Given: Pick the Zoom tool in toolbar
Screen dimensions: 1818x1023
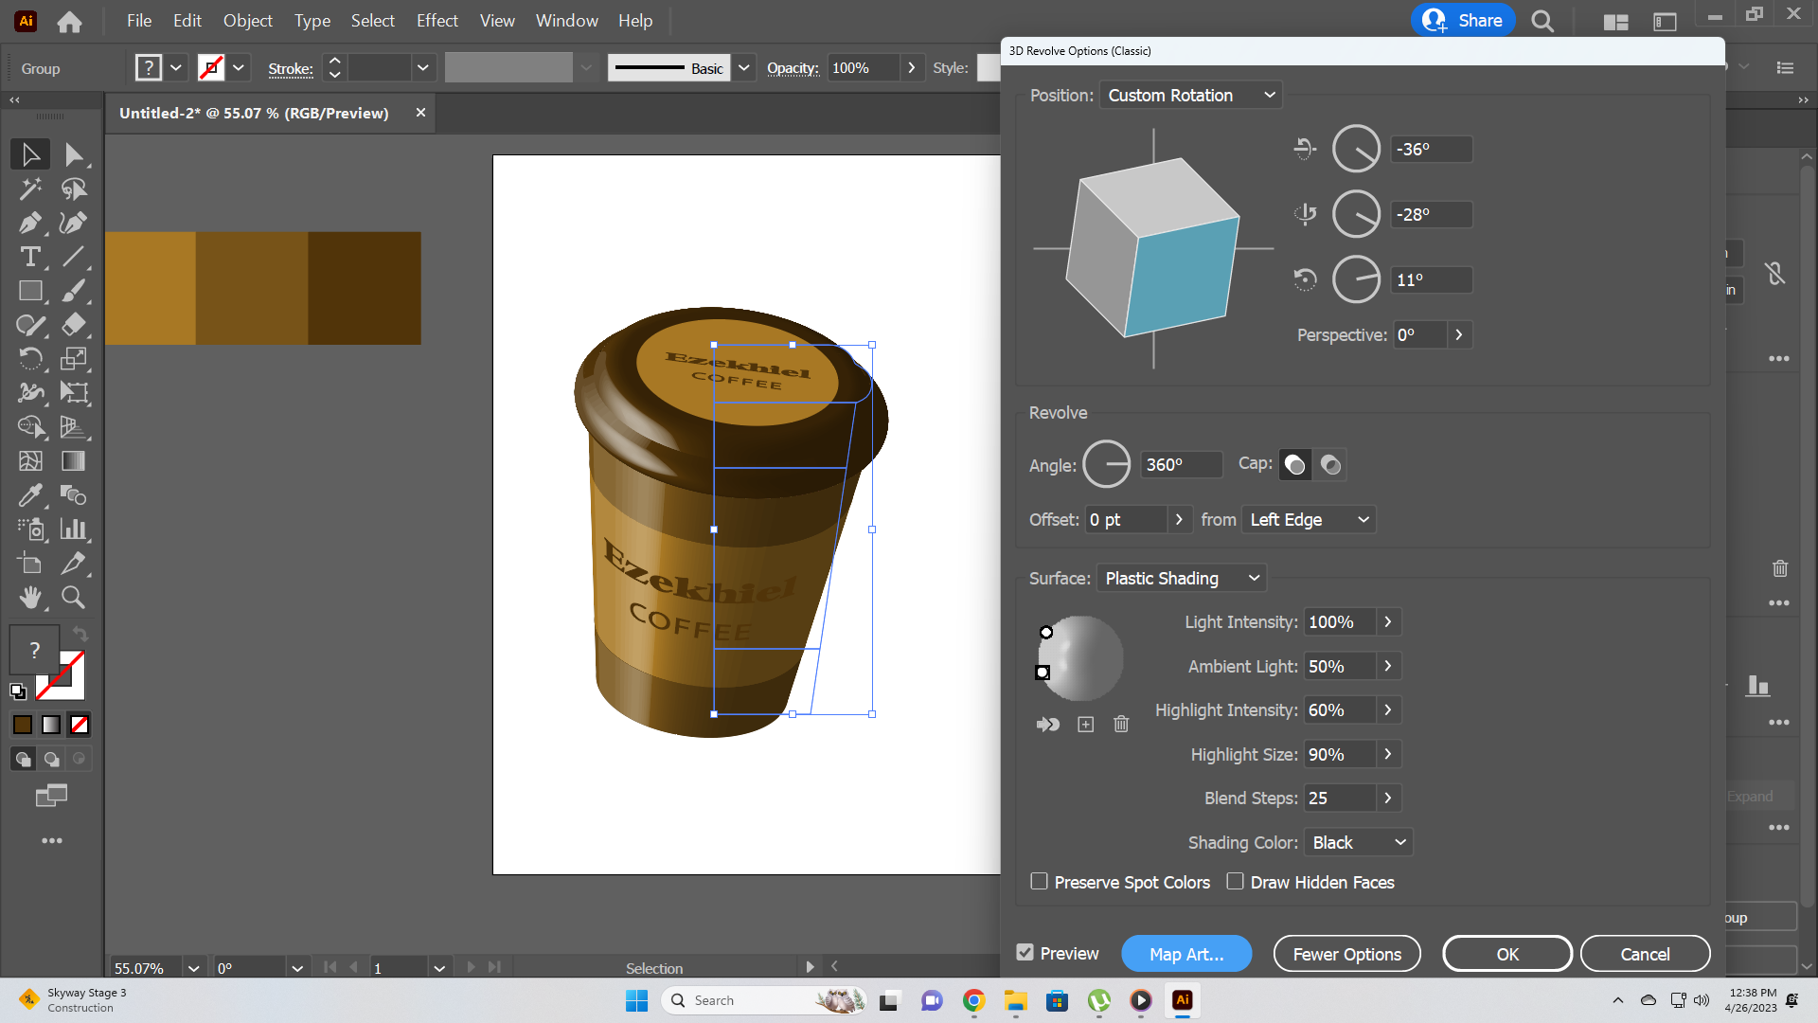Looking at the screenshot, I should pyautogui.click(x=73, y=597).
